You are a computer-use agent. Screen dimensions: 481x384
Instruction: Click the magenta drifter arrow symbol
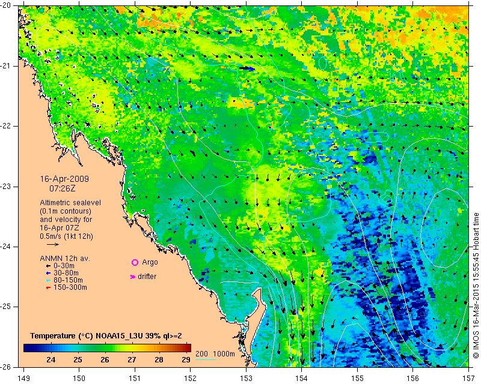133,277
